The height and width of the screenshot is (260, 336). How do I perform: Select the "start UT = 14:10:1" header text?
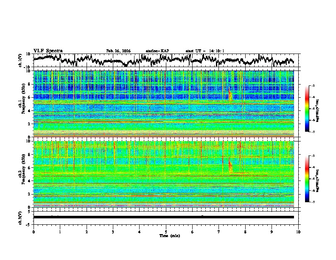(205, 51)
